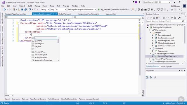This screenshot has height=105, width=187.
Task: Open the Error List panel
Action: (x=16, y=99)
